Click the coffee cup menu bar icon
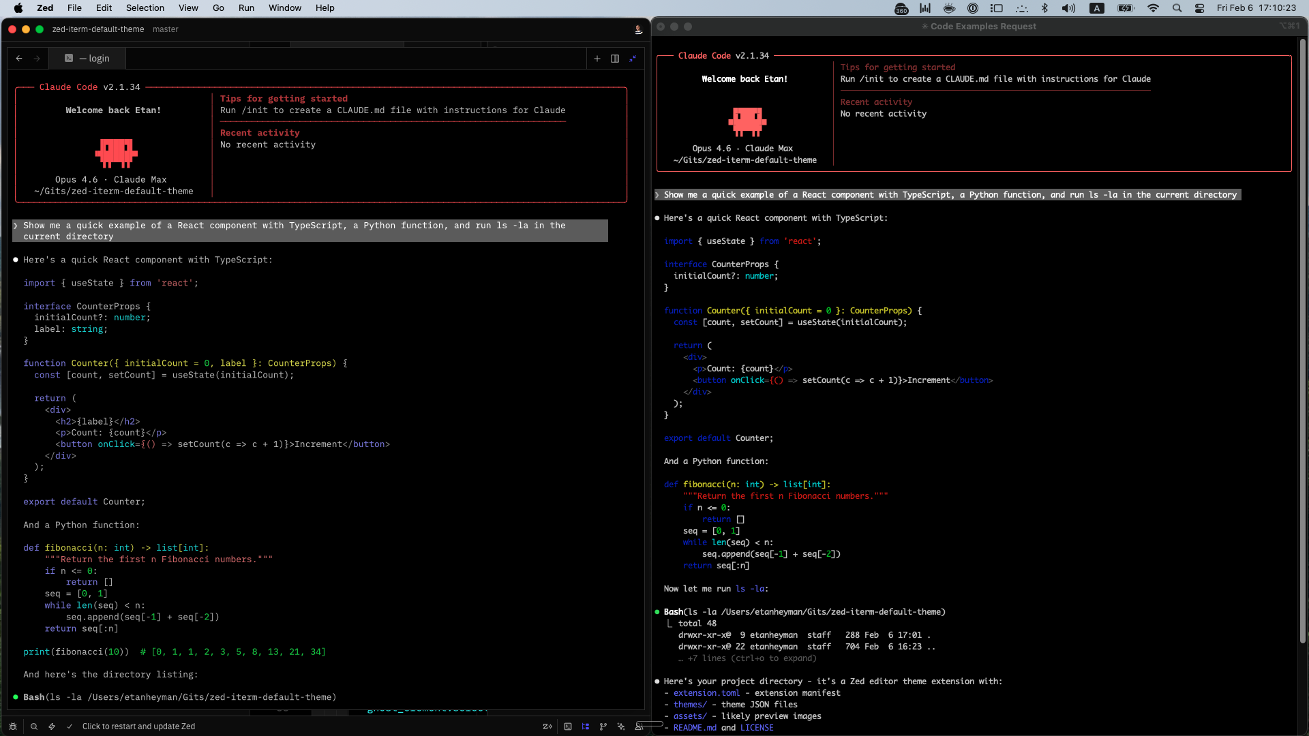The image size is (1309, 736). tap(949, 8)
